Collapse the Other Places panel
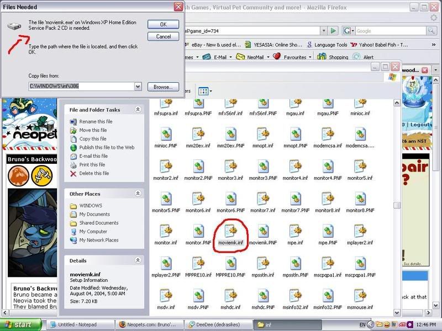Image resolution: width=442 pixels, height=331 pixels. [138, 193]
